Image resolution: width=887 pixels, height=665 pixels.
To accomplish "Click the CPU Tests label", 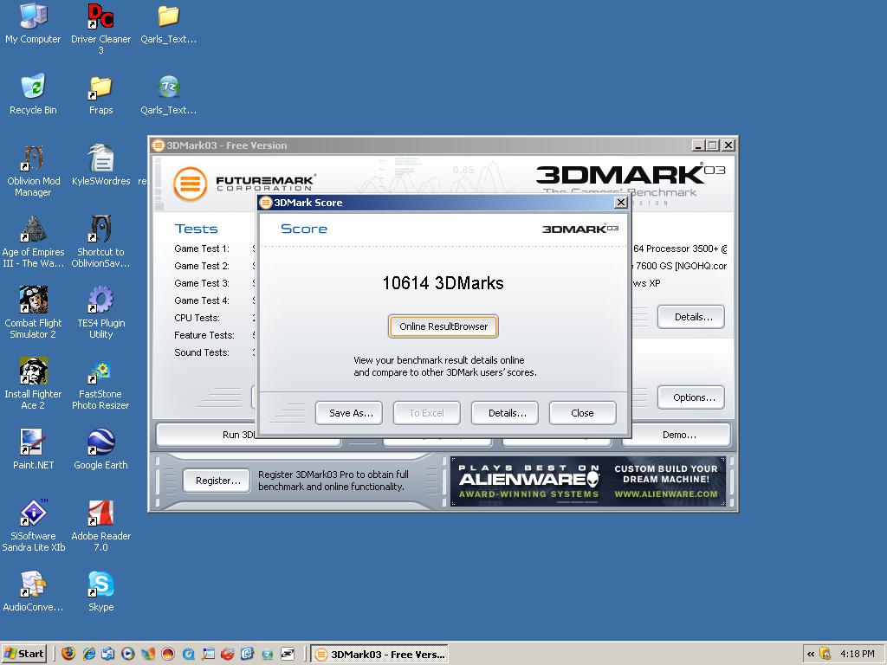I will point(197,318).
